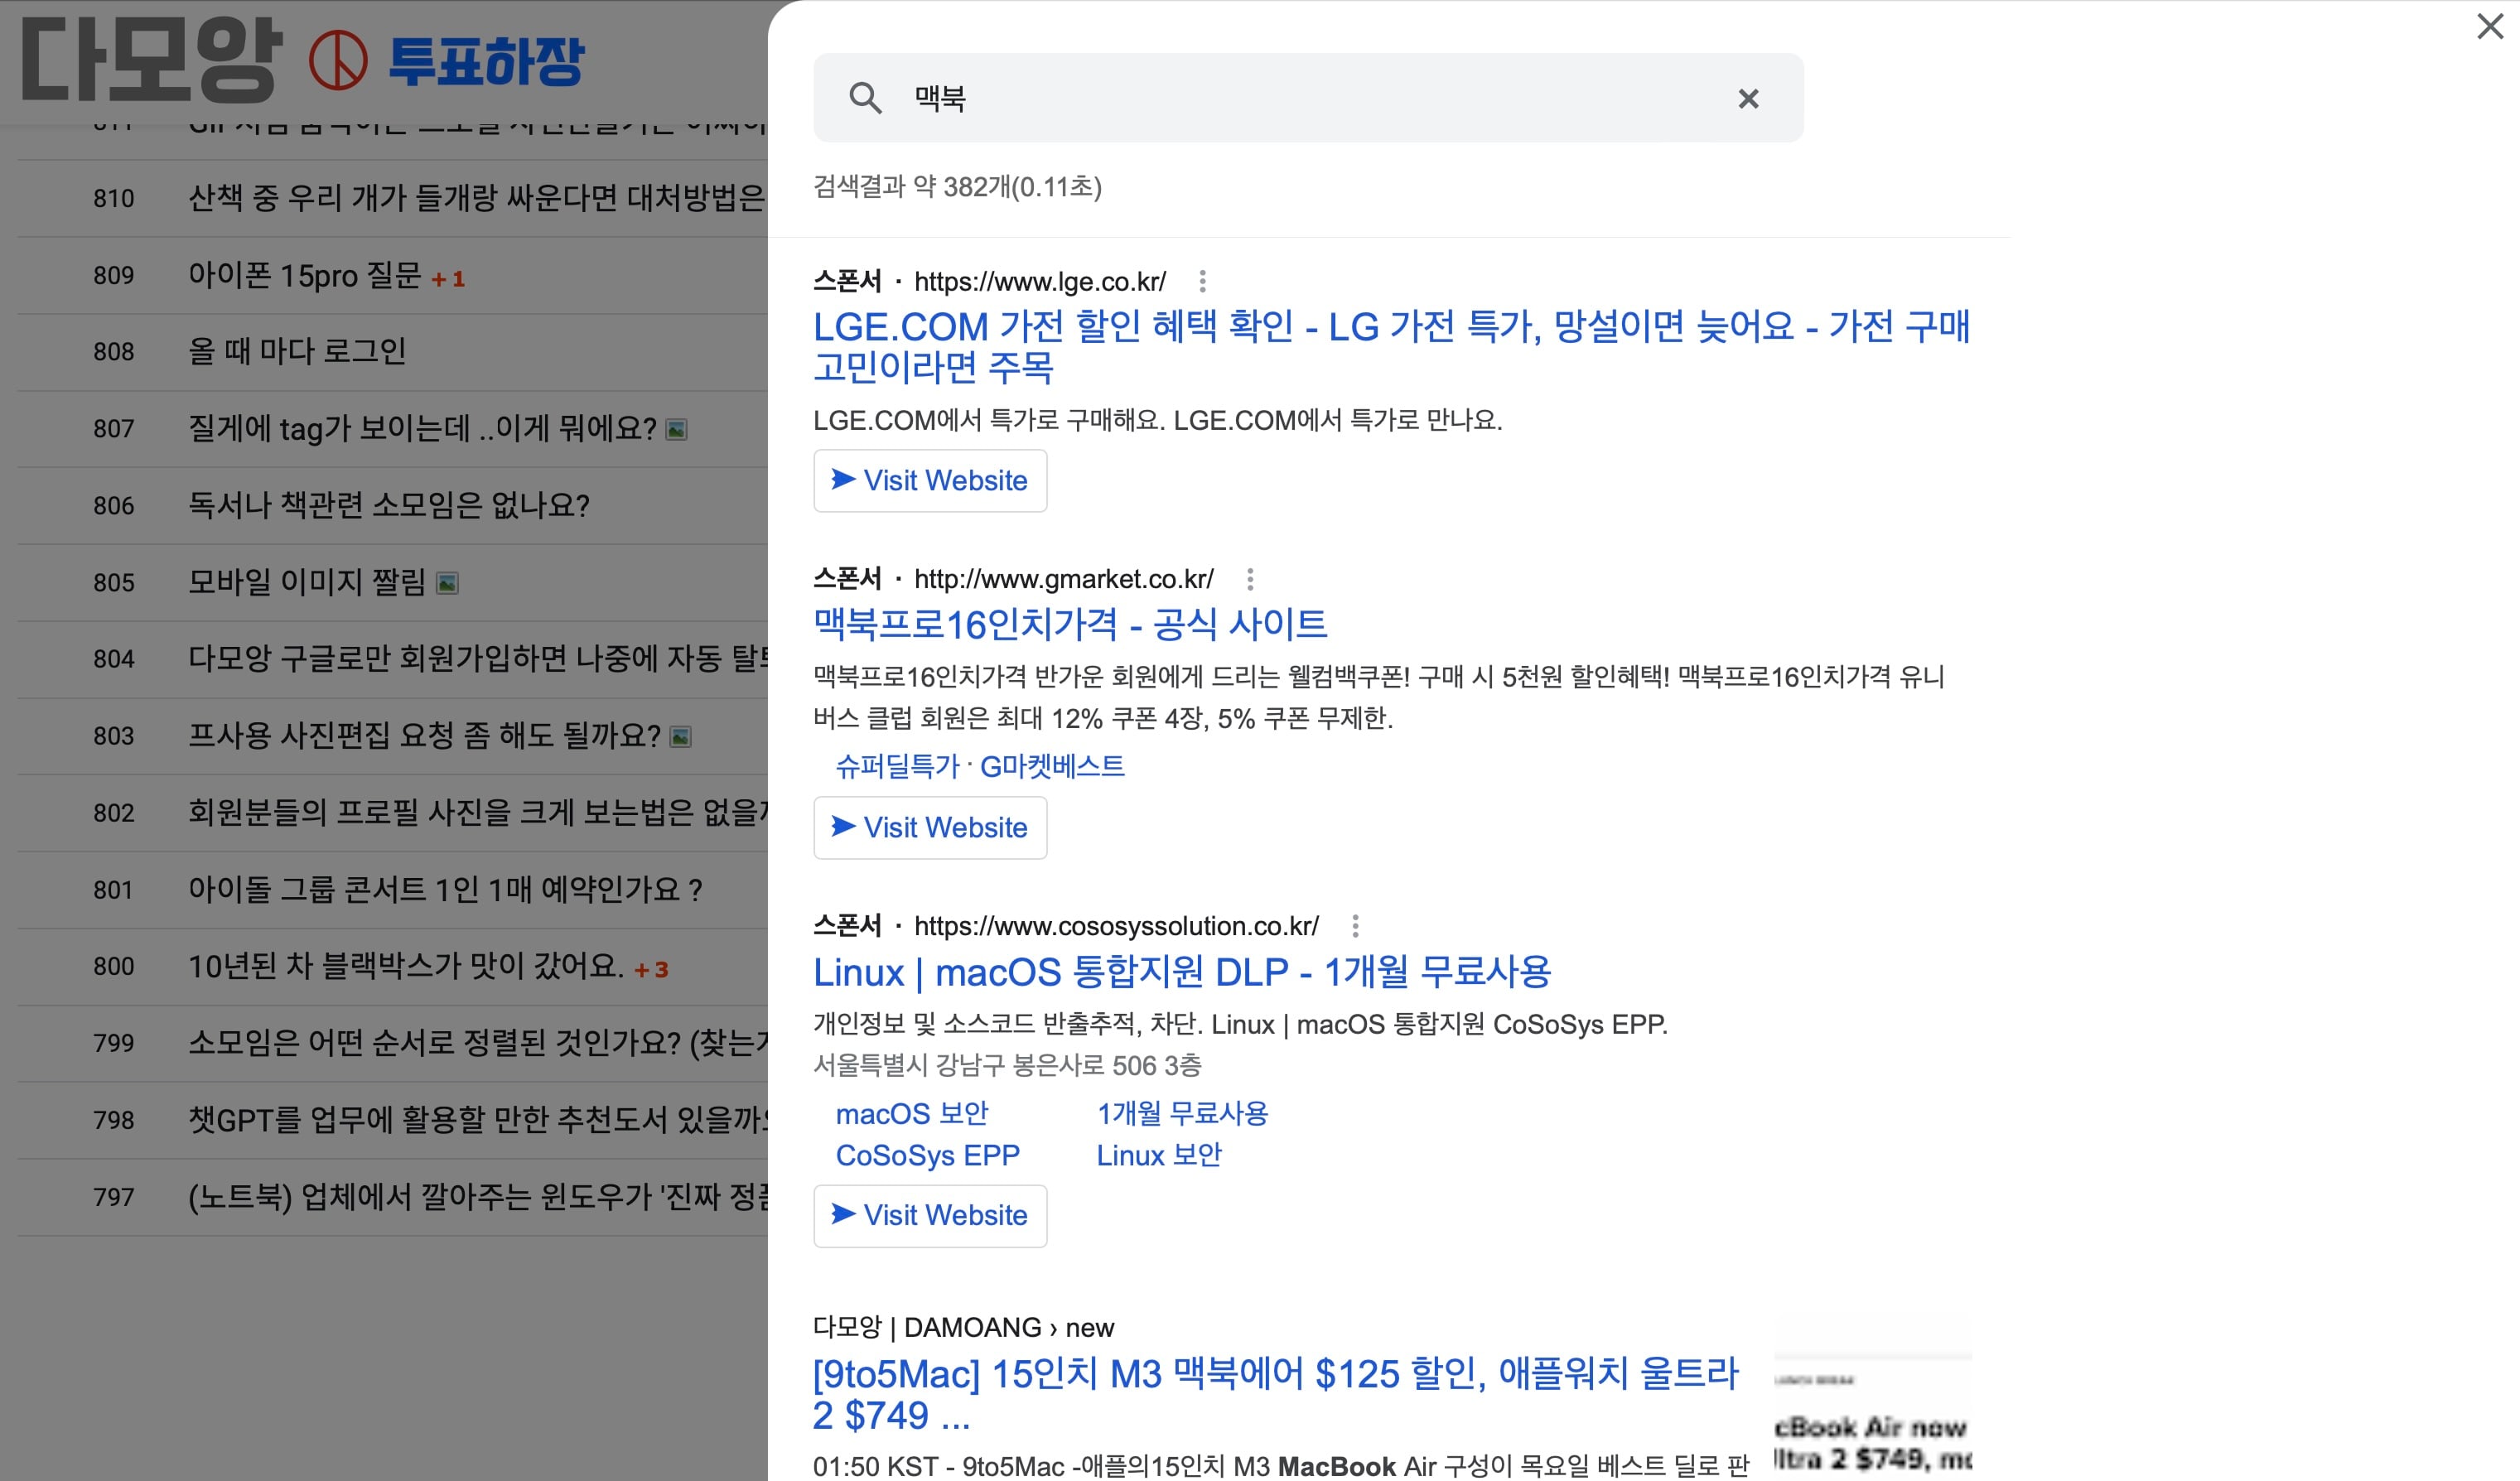Click the image icon on post 805
Screen dimensions: 2520x1481
[x=448, y=584]
